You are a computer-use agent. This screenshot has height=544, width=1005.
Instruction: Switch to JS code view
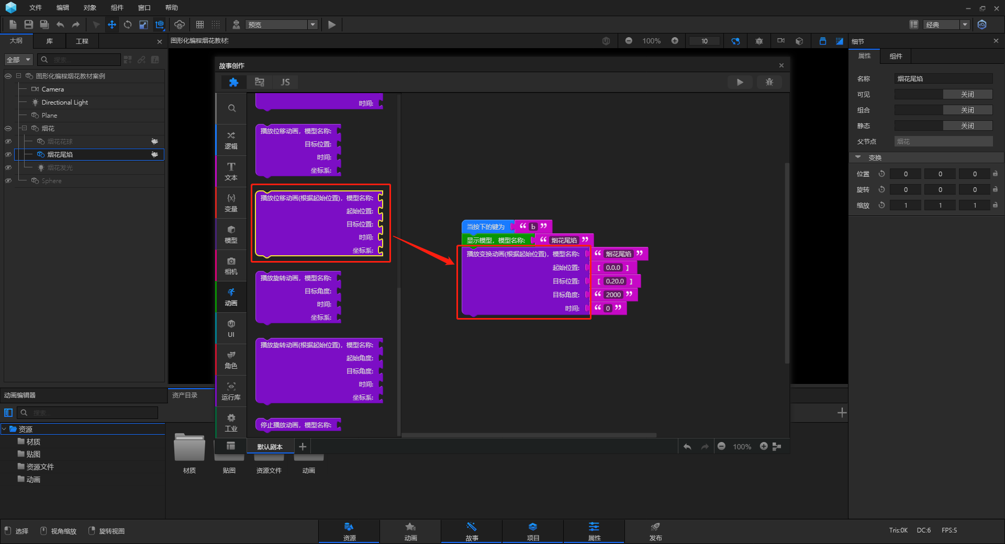click(285, 82)
